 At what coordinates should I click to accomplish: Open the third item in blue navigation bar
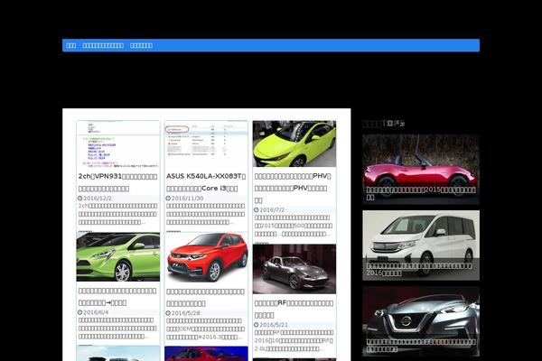pyautogui.click(x=141, y=45)
